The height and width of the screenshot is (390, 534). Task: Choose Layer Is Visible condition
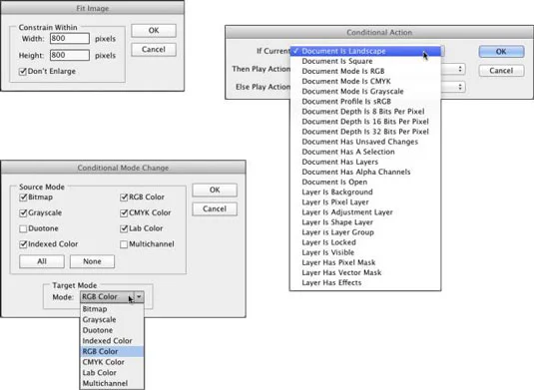pyautogui.click(x=365, y=252)
